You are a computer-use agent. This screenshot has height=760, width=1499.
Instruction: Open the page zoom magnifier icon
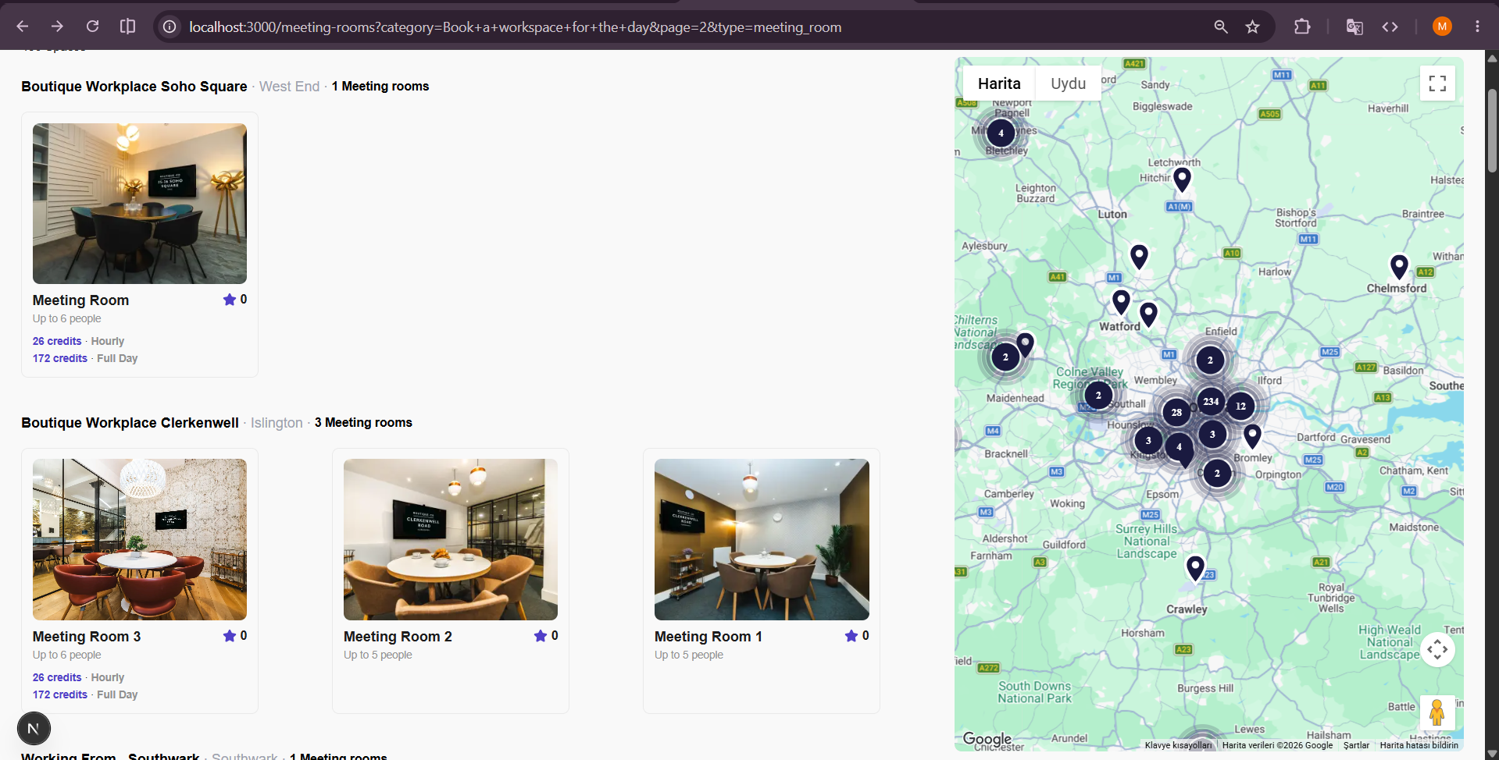(1221, 27)
